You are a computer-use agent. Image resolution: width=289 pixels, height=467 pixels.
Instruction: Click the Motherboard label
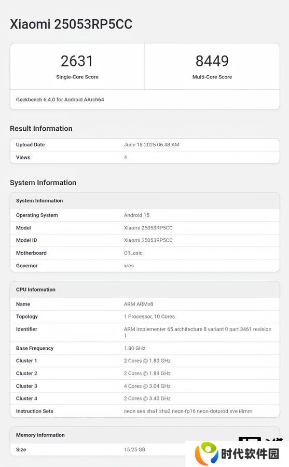31,253
